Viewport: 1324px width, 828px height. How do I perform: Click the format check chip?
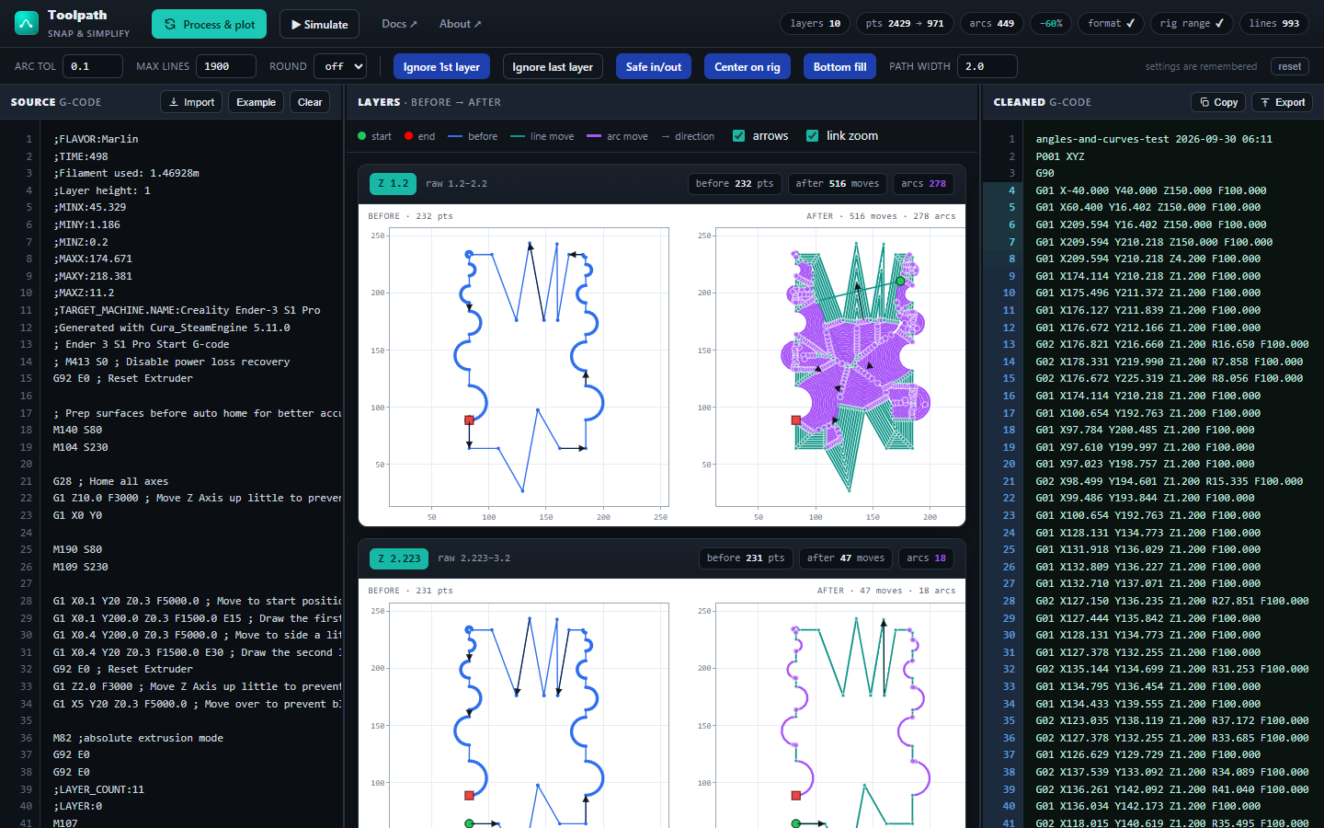tap(1111, 23)
